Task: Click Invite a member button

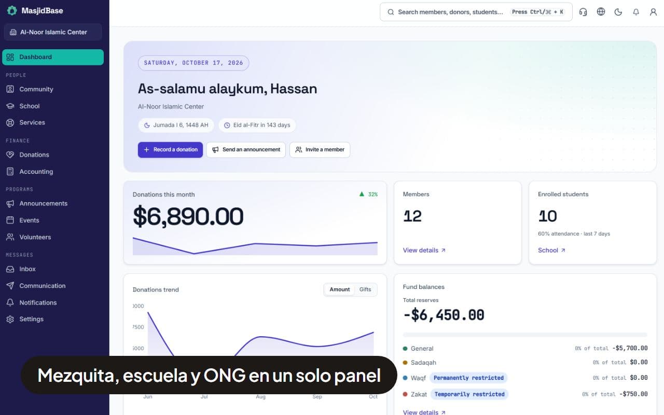Action: pyautogui.click(x=320, y=149)
